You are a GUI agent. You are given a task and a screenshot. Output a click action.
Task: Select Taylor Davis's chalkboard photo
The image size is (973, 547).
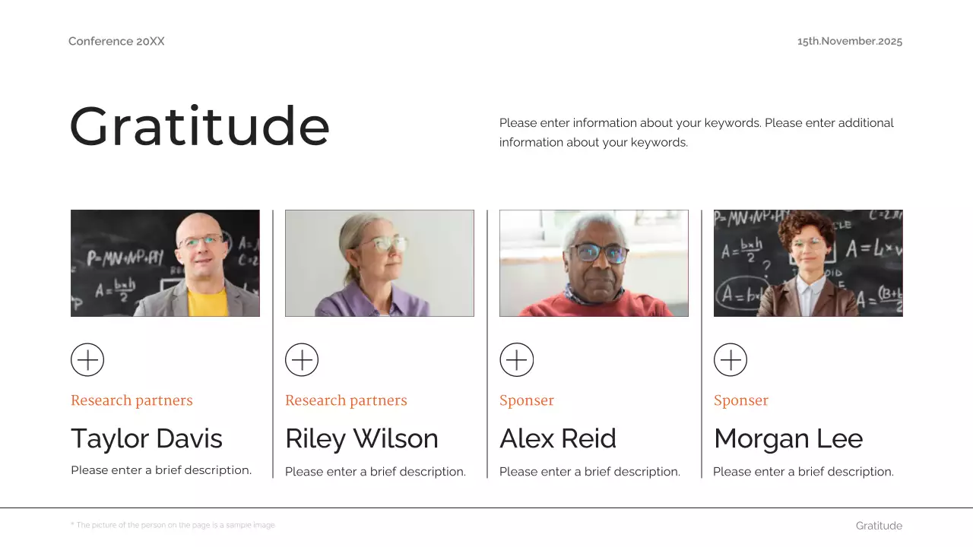(165, 263)
